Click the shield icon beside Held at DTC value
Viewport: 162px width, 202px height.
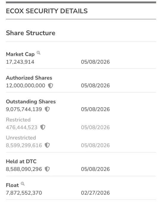coord(47,169)
